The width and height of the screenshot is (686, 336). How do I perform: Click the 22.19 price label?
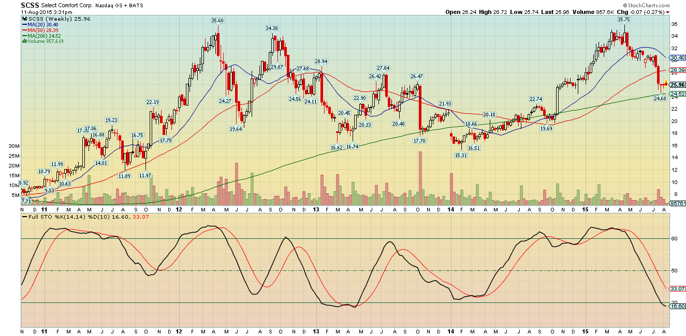153,102
